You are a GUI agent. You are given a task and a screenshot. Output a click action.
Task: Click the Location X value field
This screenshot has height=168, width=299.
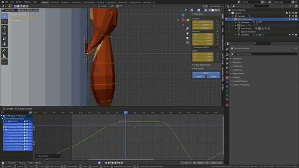203,22
